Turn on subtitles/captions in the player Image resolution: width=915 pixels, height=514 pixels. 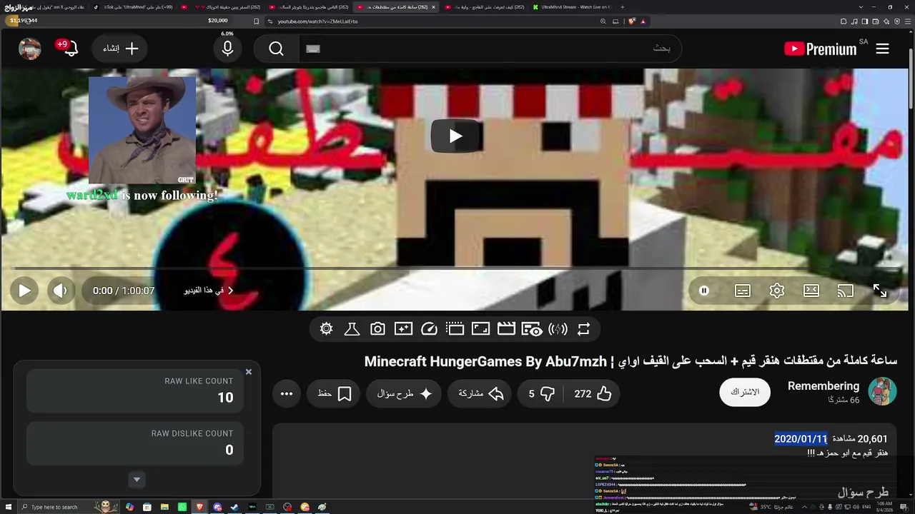coord(743,291)
